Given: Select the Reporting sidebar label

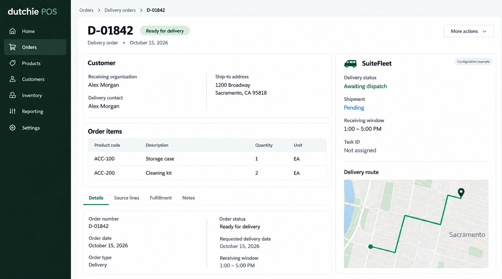Looking at the screenshot, I should pos(33,111).
